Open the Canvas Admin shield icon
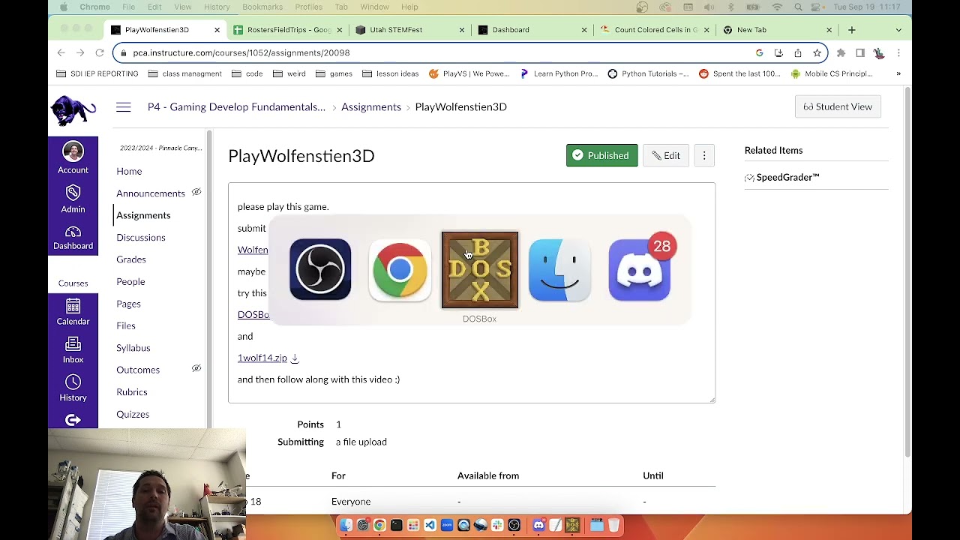This screenshot has width=960, height=540. [73, 193]
